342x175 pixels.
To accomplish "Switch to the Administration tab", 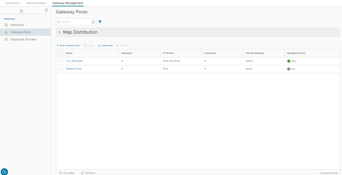I will pyautogui.click(x=36, y=3).
